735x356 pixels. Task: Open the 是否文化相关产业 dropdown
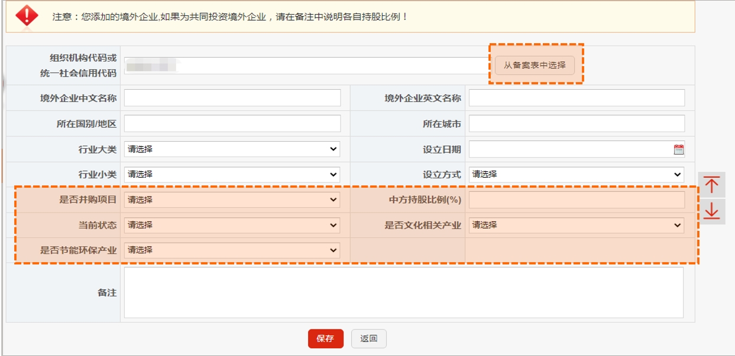coord(577,226)
